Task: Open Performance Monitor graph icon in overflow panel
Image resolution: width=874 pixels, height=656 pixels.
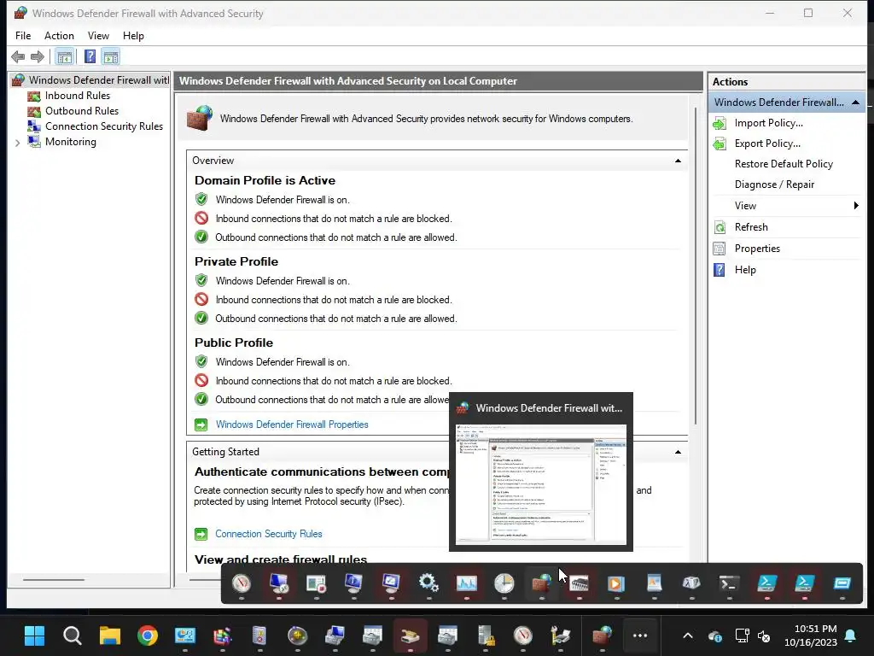Action: click(467, 583)
